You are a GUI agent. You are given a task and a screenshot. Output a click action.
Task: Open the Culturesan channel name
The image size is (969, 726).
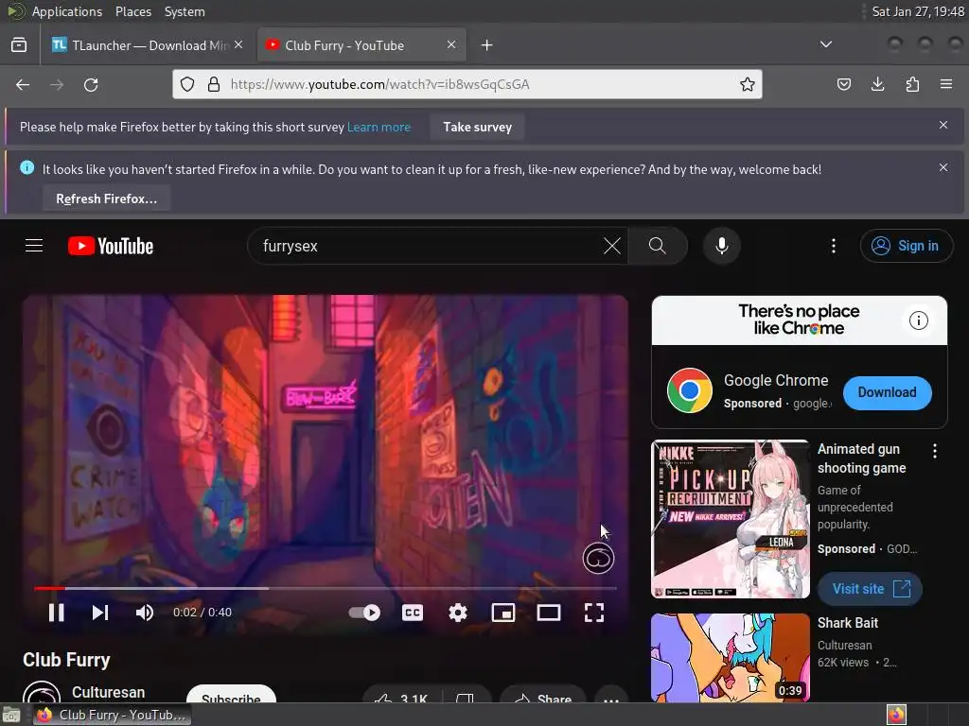click(x=108, y=692)
